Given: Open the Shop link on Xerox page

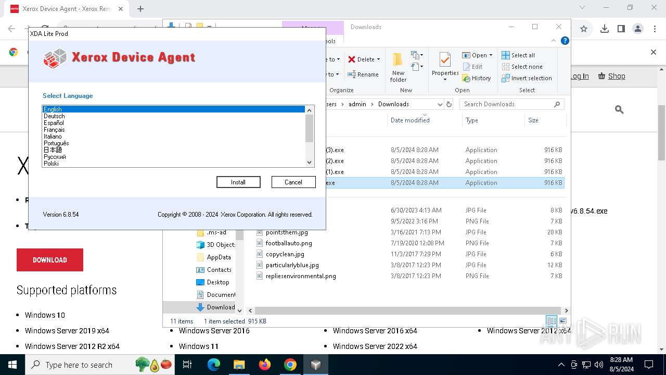Looking at the screenshot, I should point(612,76).
